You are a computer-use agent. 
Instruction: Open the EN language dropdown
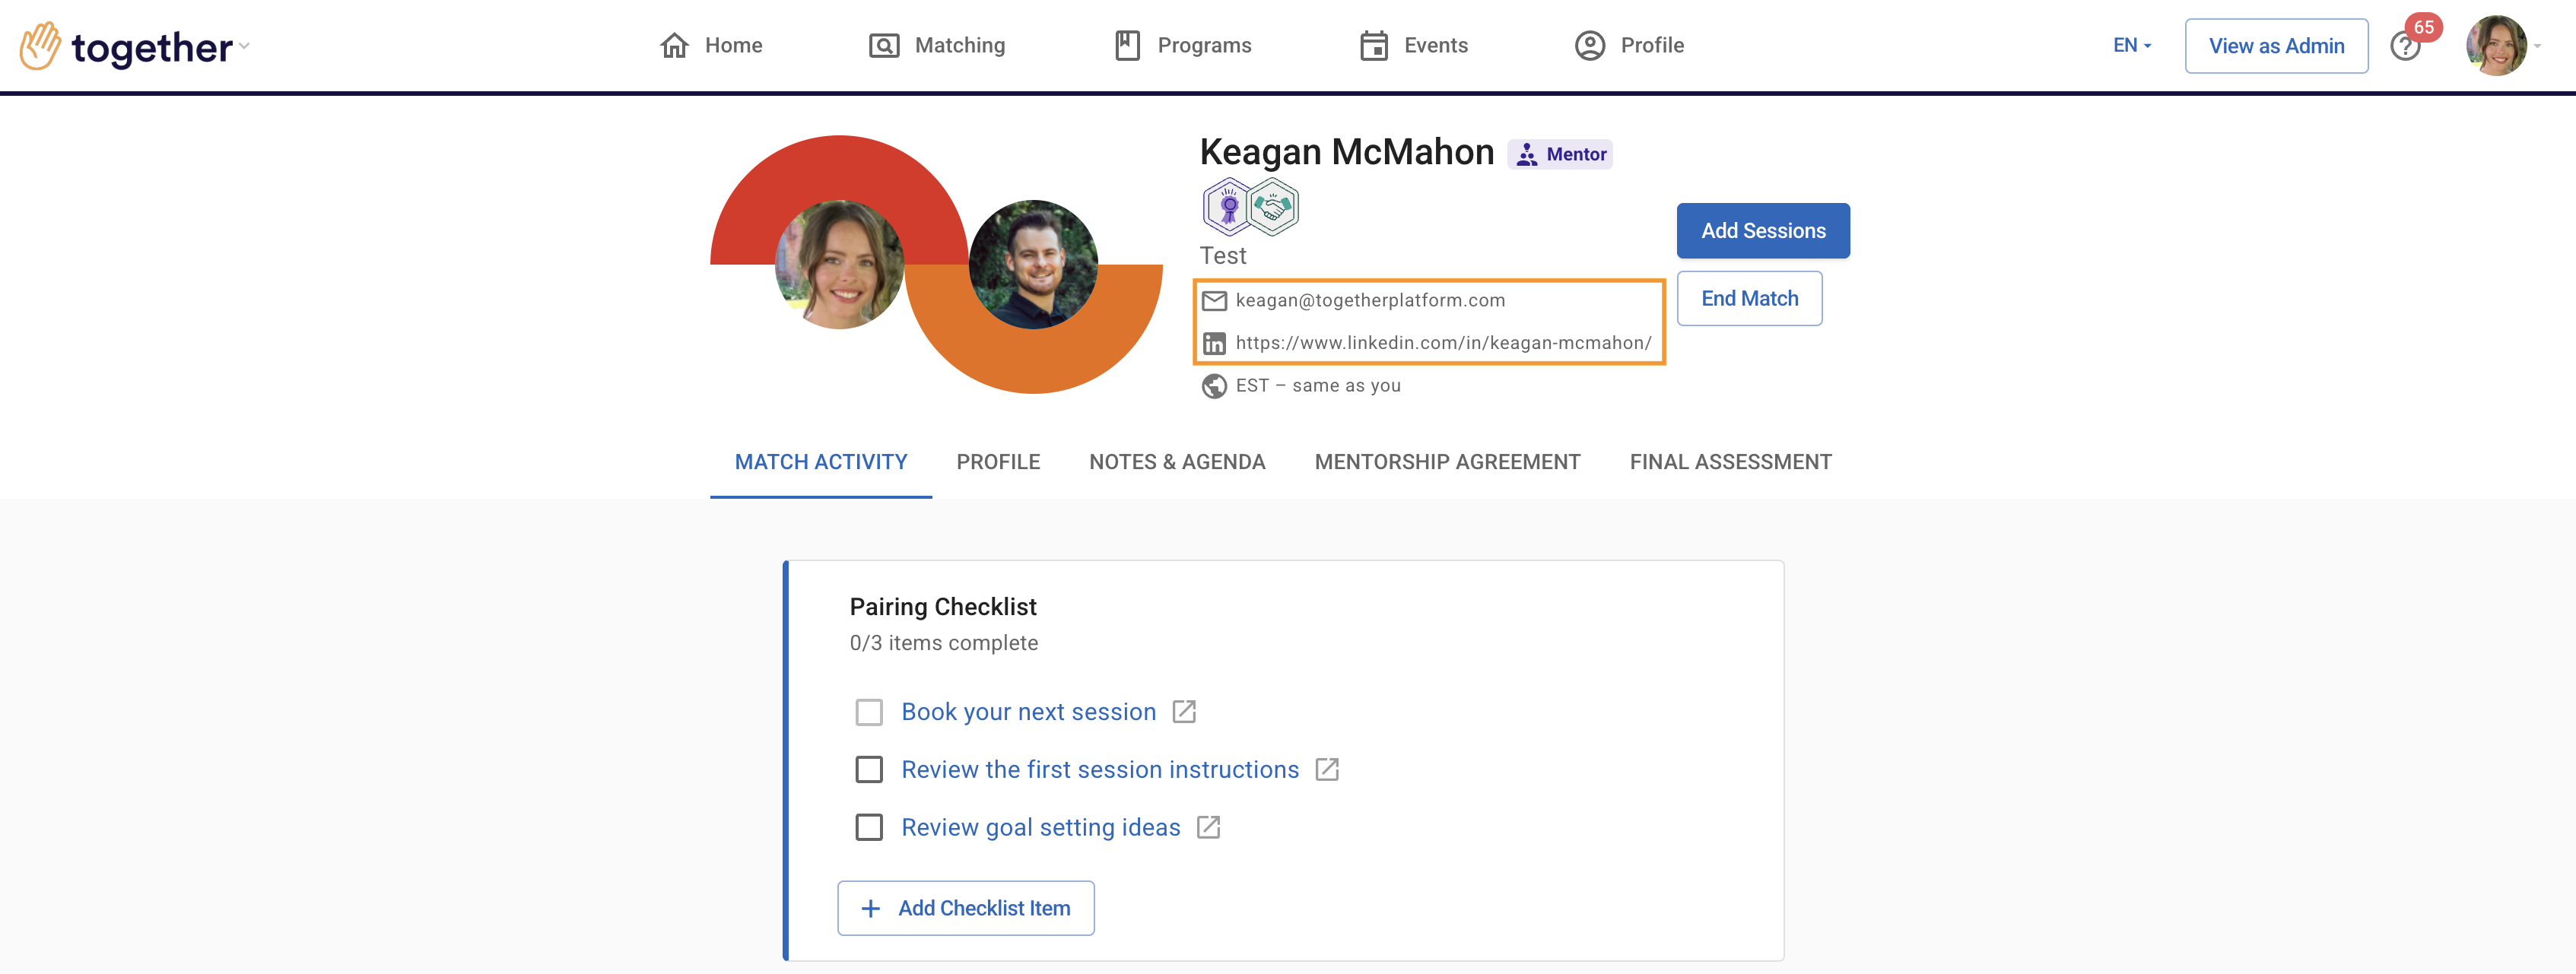(2131, 45)
